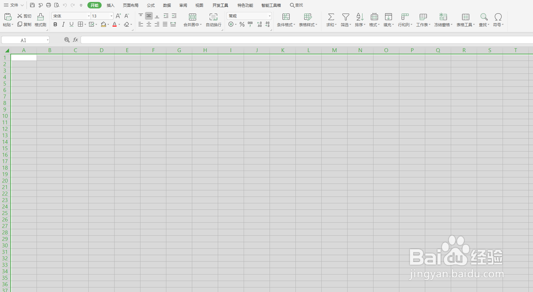Click the increase indent icon
533x292 pixels.
point(174,16)
